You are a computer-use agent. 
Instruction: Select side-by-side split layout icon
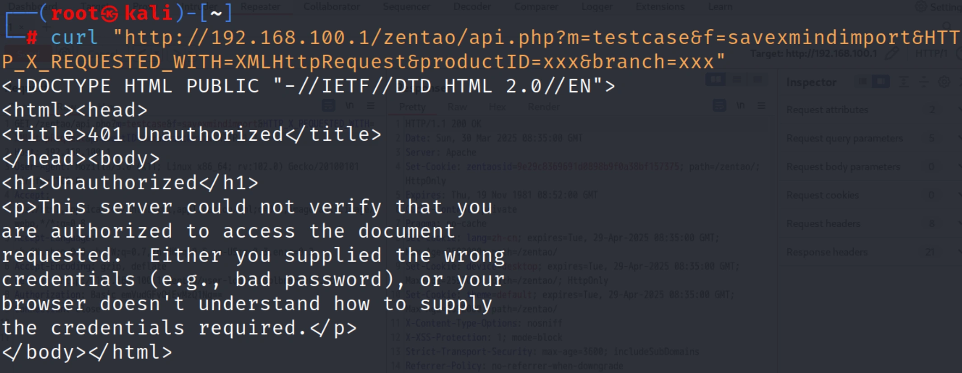point(716,80)
